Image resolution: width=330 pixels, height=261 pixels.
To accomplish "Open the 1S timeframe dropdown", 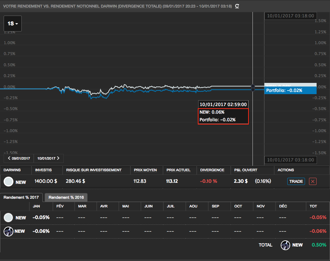I will [13, 24].
